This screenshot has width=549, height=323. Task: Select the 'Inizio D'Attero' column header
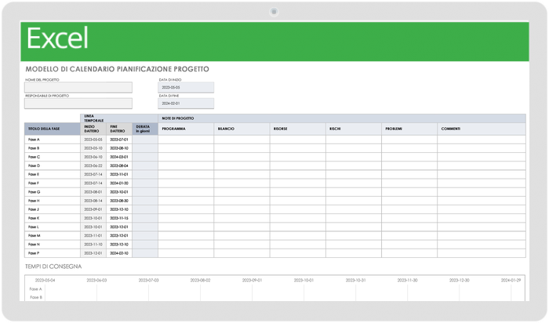[x=93, y=129]
